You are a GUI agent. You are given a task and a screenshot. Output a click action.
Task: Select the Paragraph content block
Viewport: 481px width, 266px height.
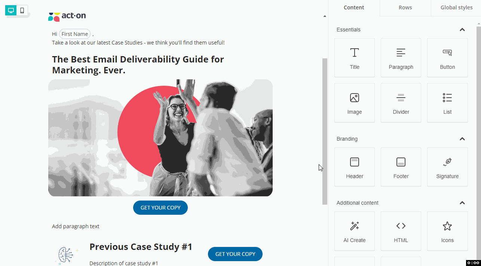401,58
